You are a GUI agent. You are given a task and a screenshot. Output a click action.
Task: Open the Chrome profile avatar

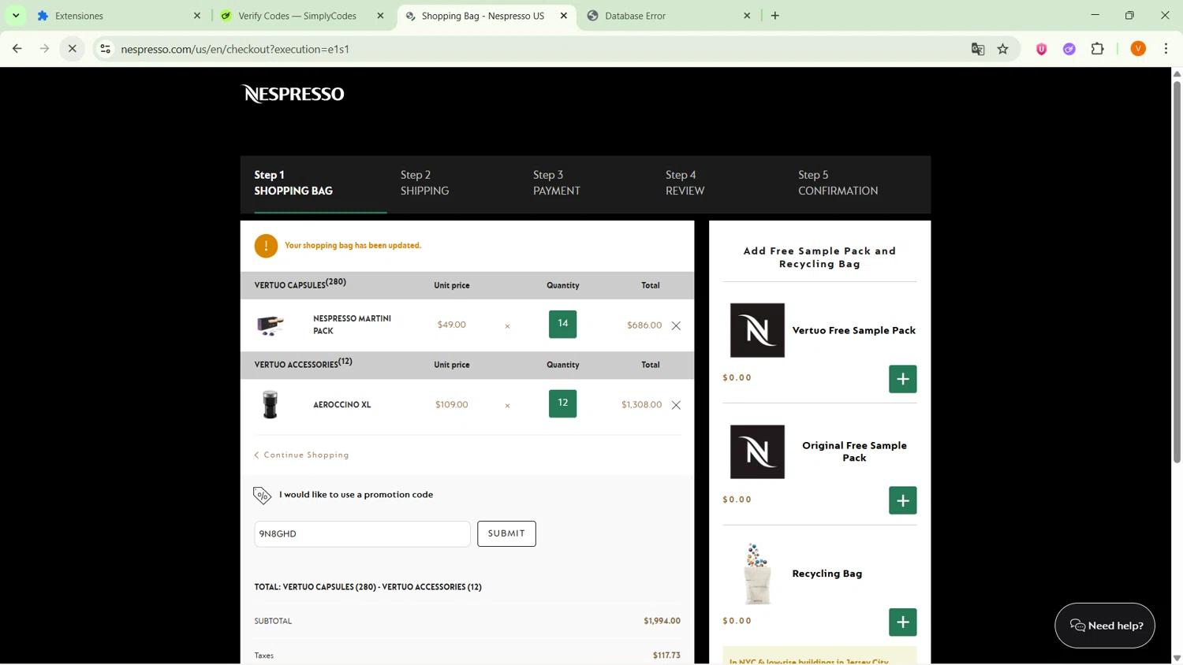pos(1138,49)
